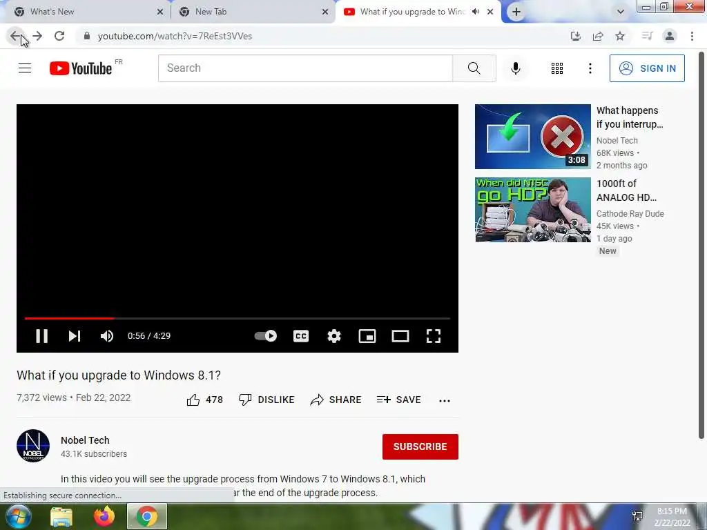Image resolution: width=707 pixels, height=530 pixels.
Task: Open the tab search chevron dropdown
Action: pos(621,12)
